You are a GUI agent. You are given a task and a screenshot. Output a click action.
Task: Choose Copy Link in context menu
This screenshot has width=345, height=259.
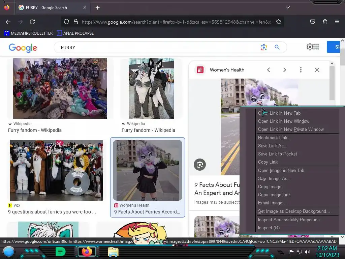click(x=268, y=162)
